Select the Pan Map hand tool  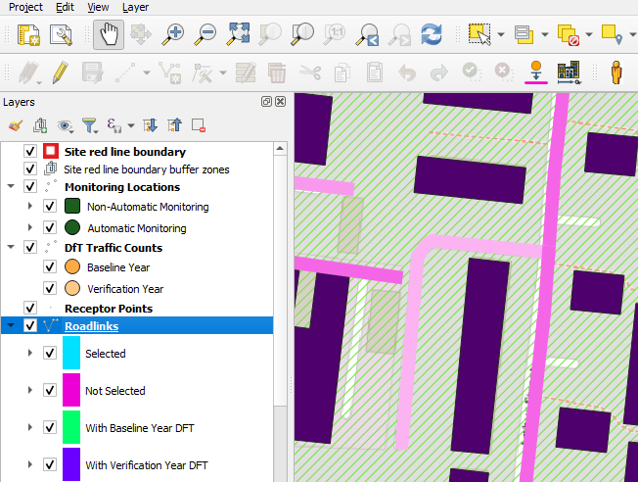(x=108, y=35)
